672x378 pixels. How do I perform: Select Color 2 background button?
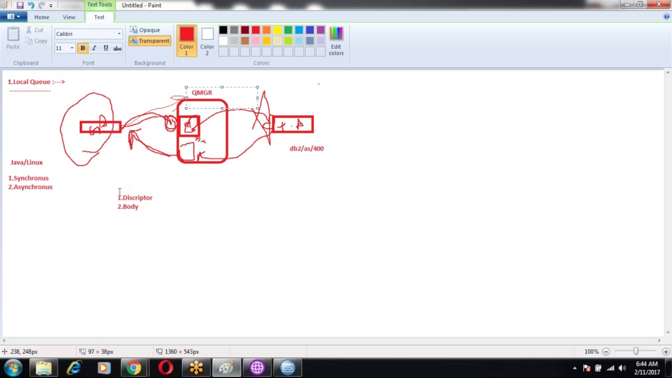207,41
